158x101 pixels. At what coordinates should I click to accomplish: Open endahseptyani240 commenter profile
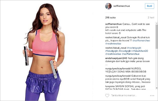tap(116, 58)
